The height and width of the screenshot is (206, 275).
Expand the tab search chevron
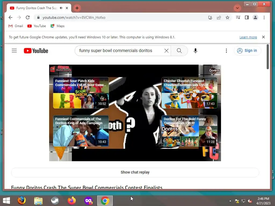coord(237,8)
